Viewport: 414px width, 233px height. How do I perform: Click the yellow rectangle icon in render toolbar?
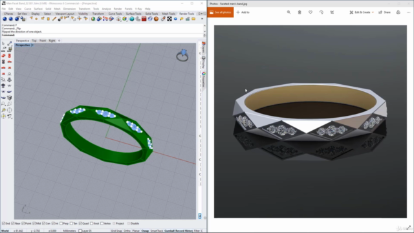193,19
